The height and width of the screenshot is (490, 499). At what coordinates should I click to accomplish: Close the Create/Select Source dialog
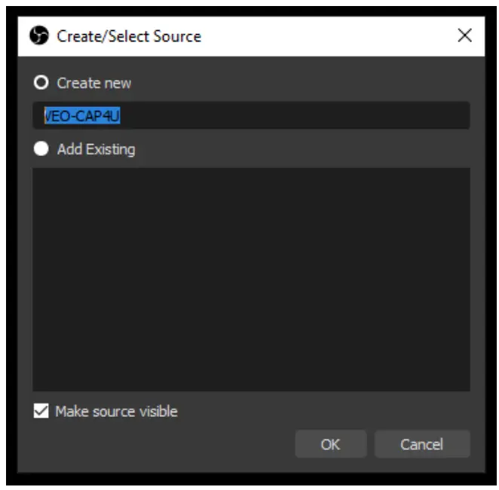coord(465,35)
